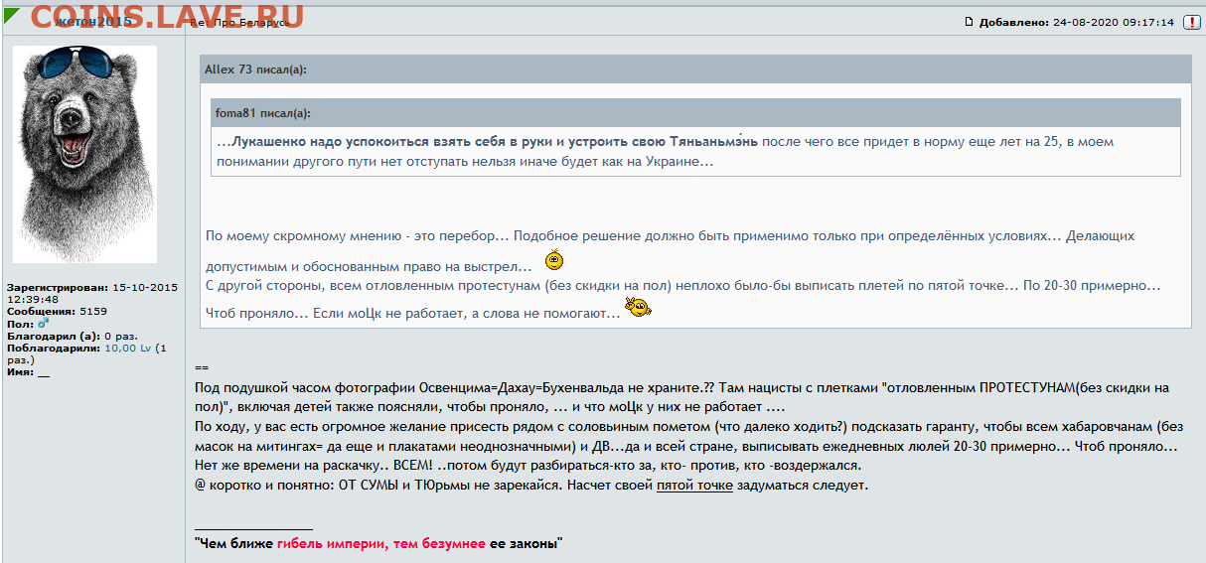
Task: Click the line starting 'По моему скромному мнению'
Action: (670, 236)
